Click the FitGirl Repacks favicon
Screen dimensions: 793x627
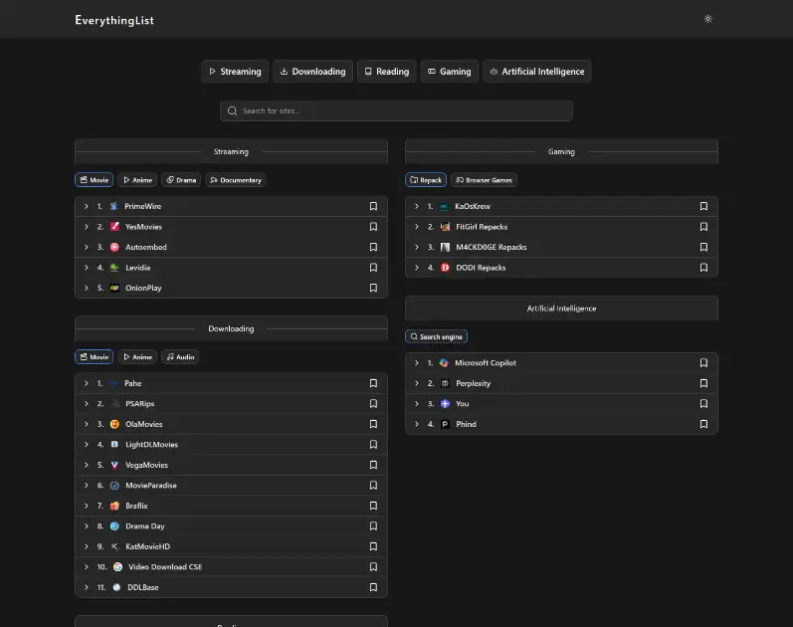coord(445,226)
